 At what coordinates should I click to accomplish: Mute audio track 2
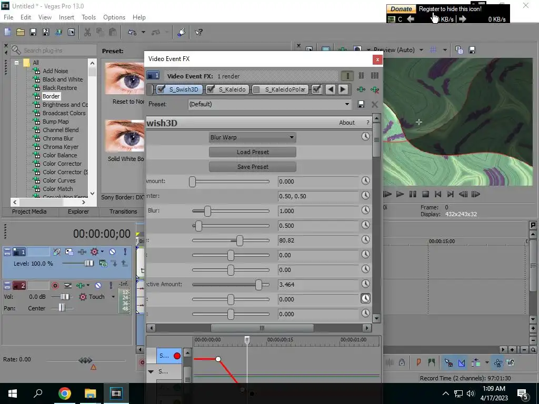click(98, 286)
